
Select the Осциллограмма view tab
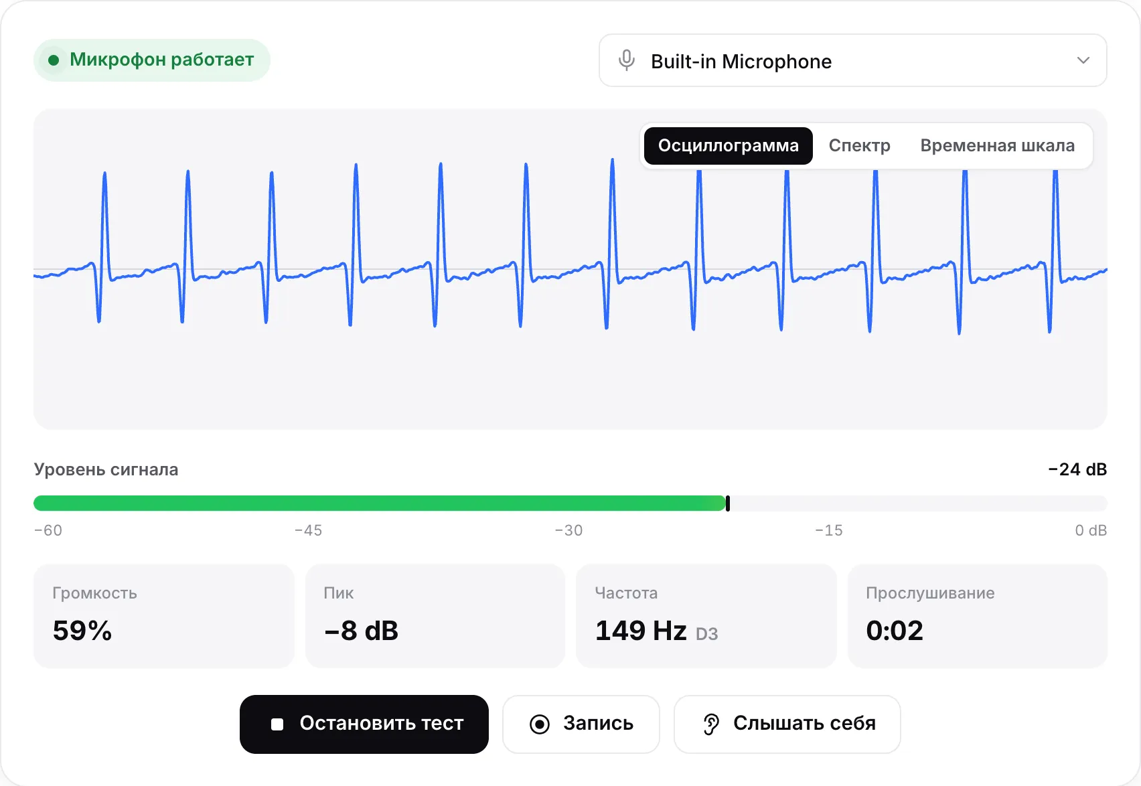point(728,145)
